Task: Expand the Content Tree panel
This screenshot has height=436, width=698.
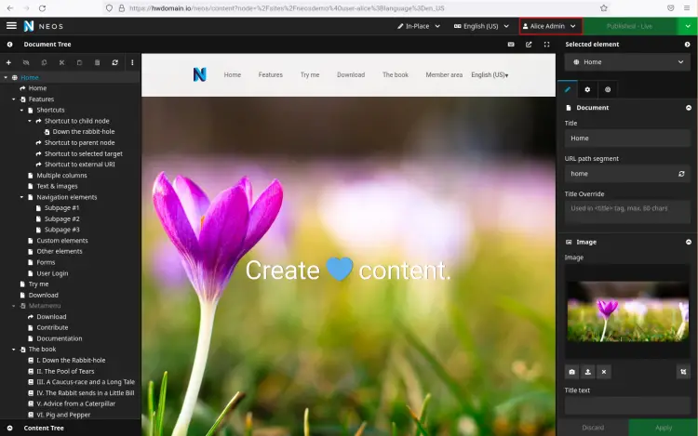Action: pos(10,428)
